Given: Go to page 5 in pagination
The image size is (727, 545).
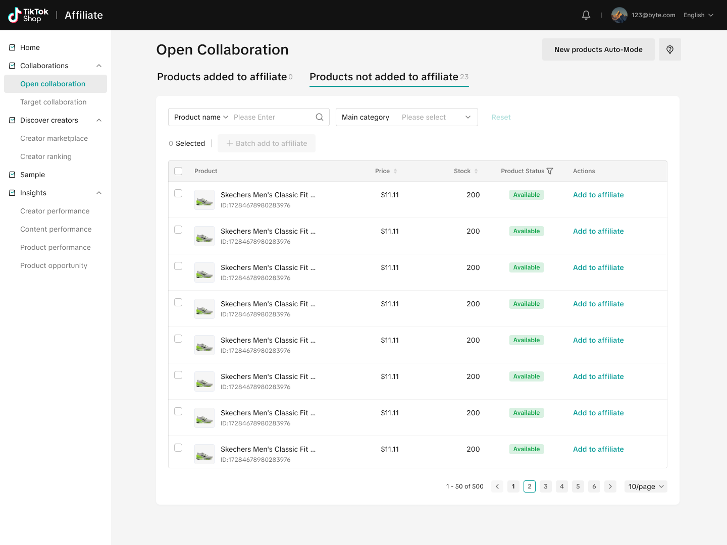Looking at the screenshot, I should click(578, 486).
